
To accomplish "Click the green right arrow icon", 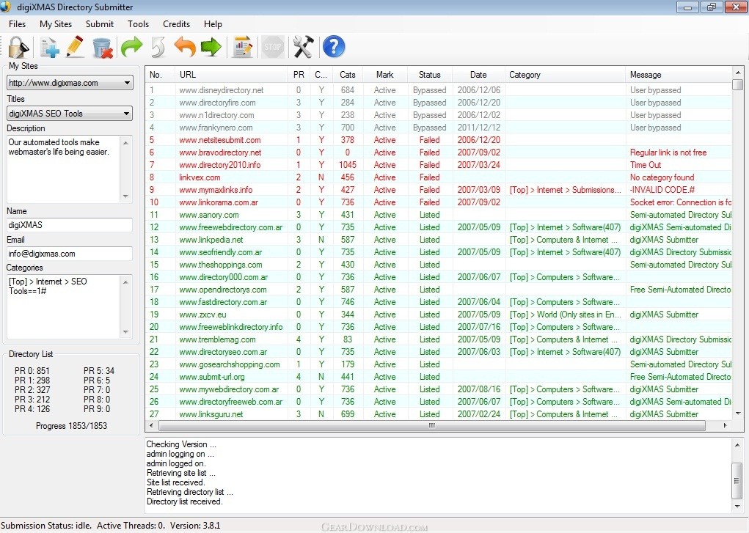I will (211, 47).
